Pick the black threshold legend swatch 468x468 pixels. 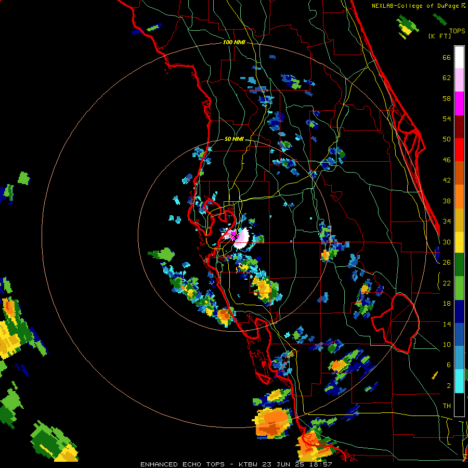pos(459,405)
